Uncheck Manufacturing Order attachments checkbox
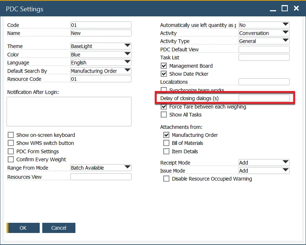Viewport: 306px width, 245px height. pyautogui.click(x=166, y=135)
